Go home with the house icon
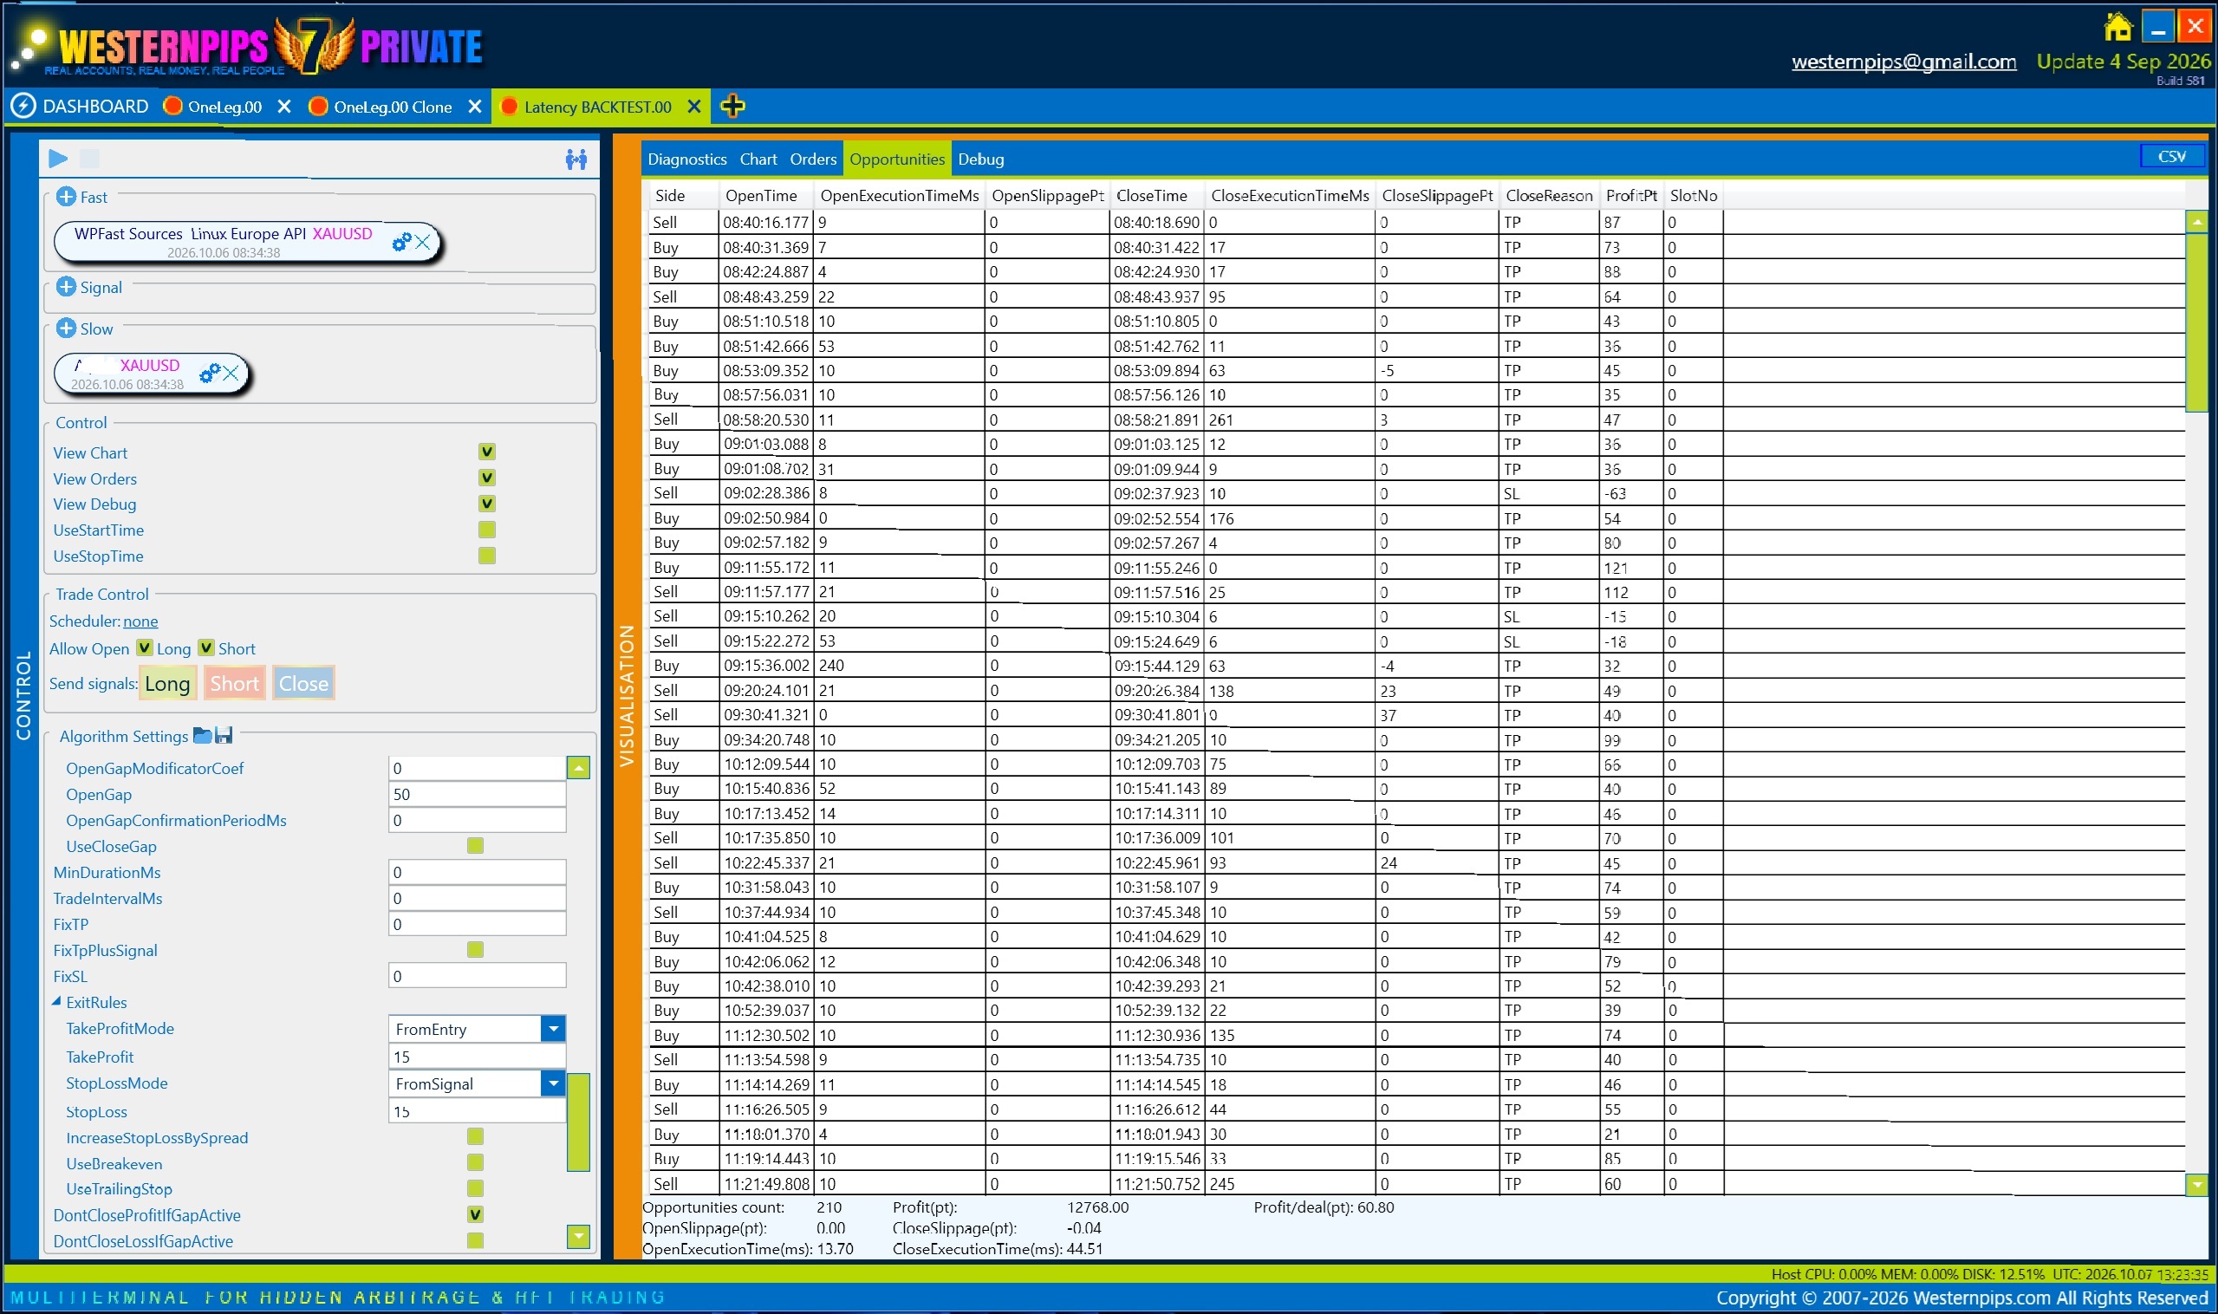This screenshot has height=1314, width=2218. [2118, 27]
